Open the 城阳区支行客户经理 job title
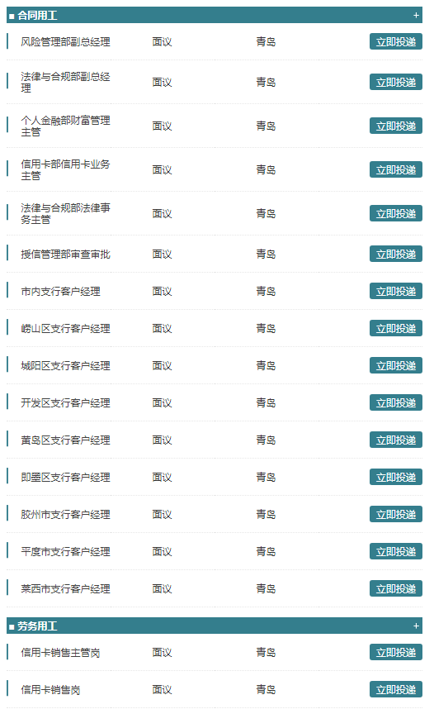Image resolution: width=434 pixels, height=709 pixels. [65, 366]
